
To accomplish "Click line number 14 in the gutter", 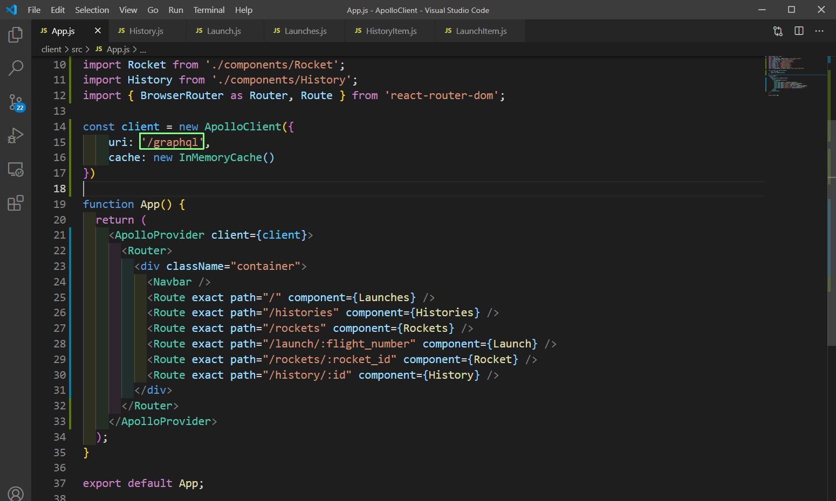I will [x=59, y=127].
